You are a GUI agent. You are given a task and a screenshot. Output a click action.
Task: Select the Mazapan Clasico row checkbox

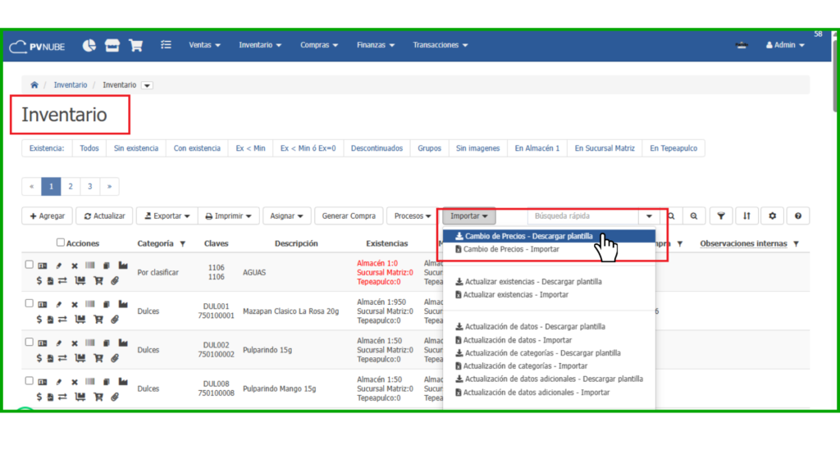(x=30, y=303)
